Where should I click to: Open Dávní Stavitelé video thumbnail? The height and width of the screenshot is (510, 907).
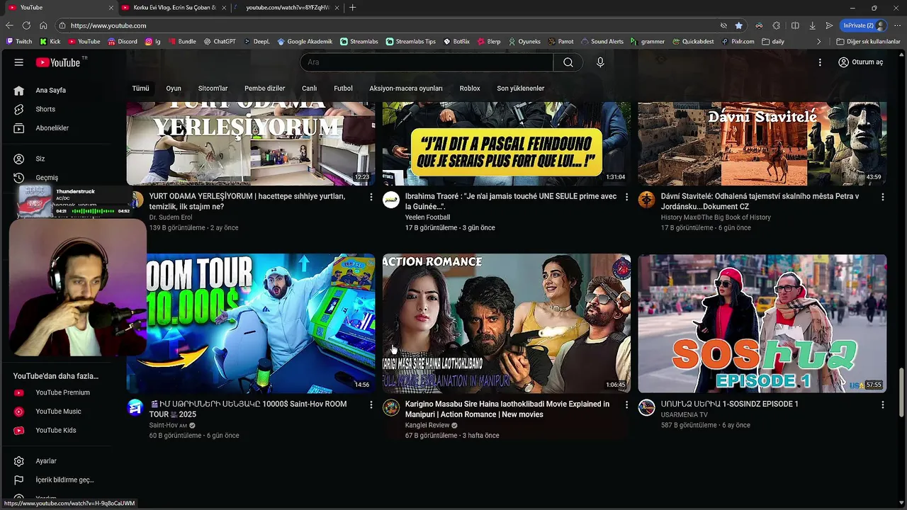point(762,144)
